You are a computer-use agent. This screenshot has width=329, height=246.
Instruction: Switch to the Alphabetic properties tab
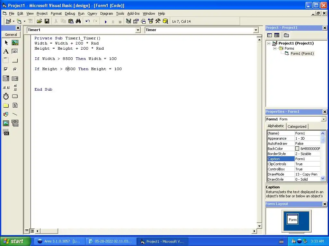click(x=276, y=126)
